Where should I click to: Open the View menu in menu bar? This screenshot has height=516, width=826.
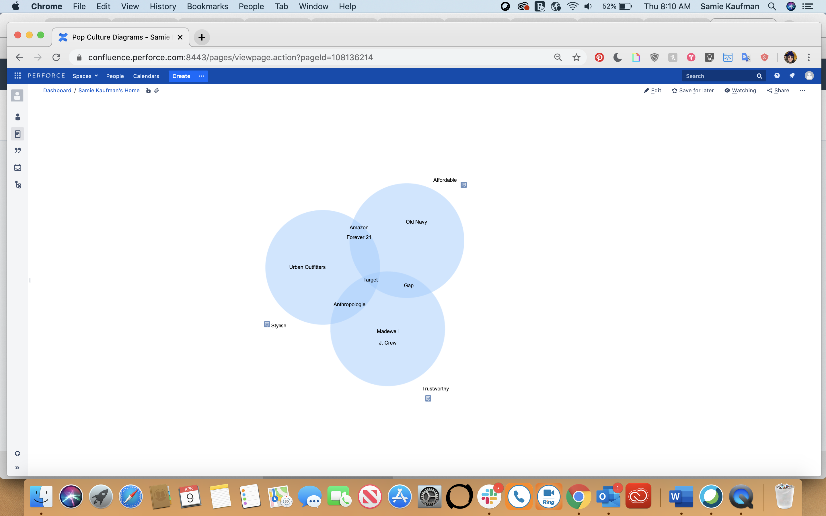(x=130, y=6)
